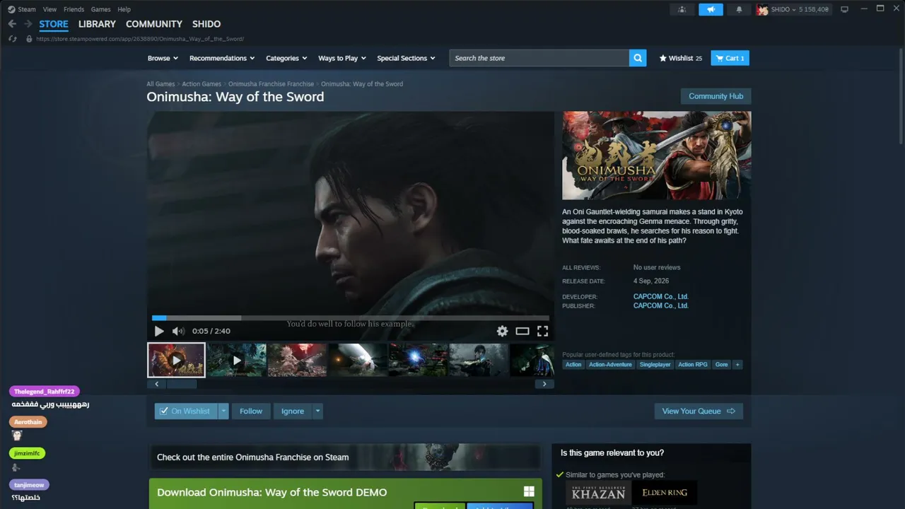Viewport: 905px width, 509px height.
Task: Click the SHIDO profile avatar
Action: [762, 9]
